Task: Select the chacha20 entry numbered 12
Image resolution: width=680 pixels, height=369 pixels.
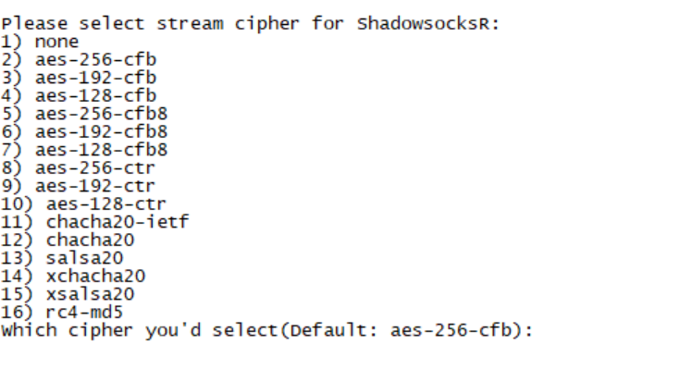Action: (68, 240)
